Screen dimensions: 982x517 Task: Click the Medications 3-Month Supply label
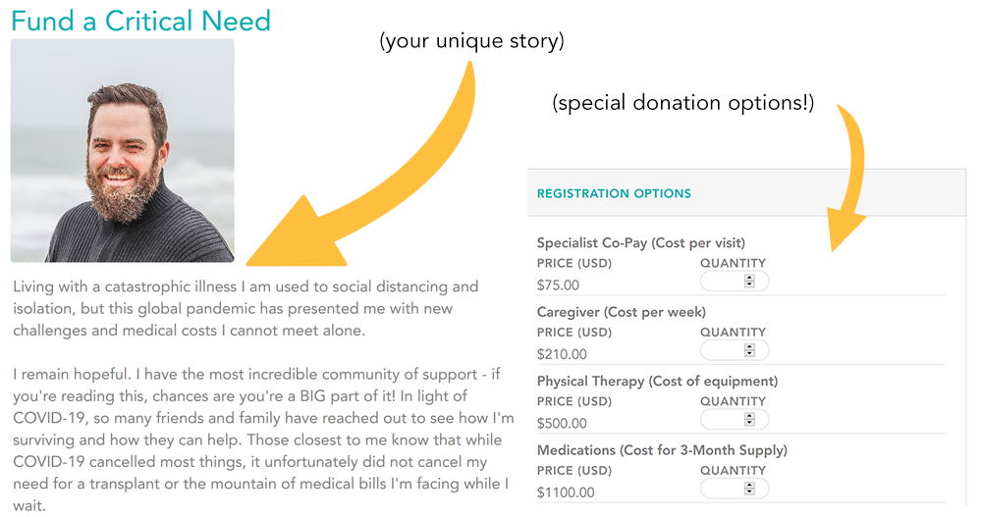tap(662, 450)
